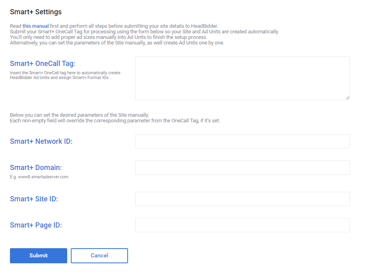This screenshot has width=365, height=274.
Task: Click into the Smart+ Domain input field
Action: 242,168
